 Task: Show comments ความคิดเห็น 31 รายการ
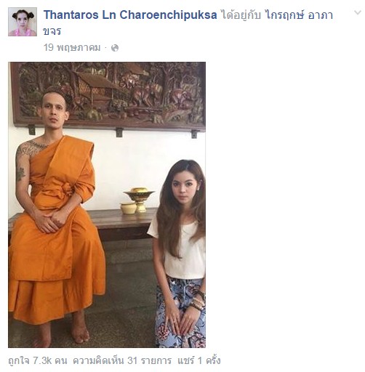(122, 360)
